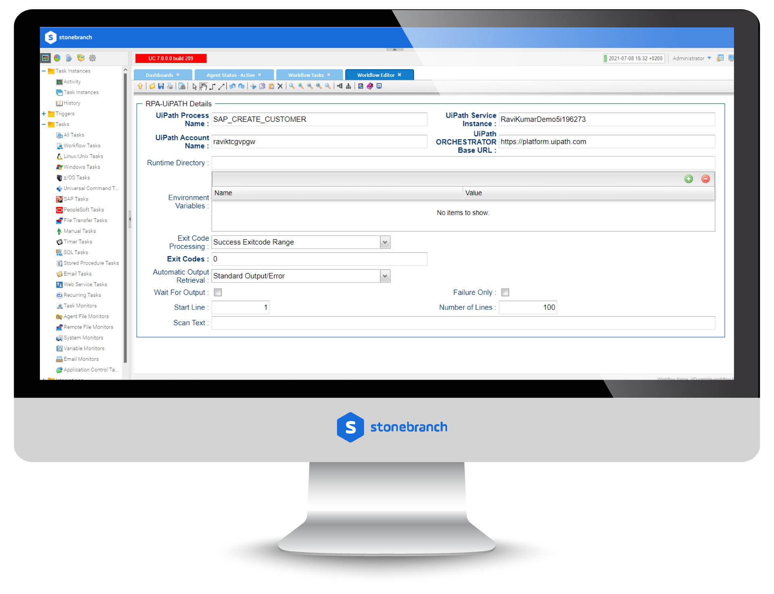Select the arrow pointer tool
This screenshot has height=594, width=774.
pyautogui.click(x=194, y=87)
